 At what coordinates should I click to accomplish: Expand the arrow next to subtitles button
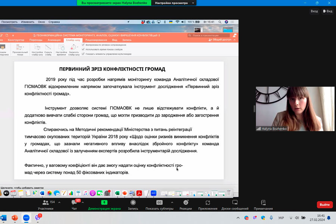tap(171, 202)
